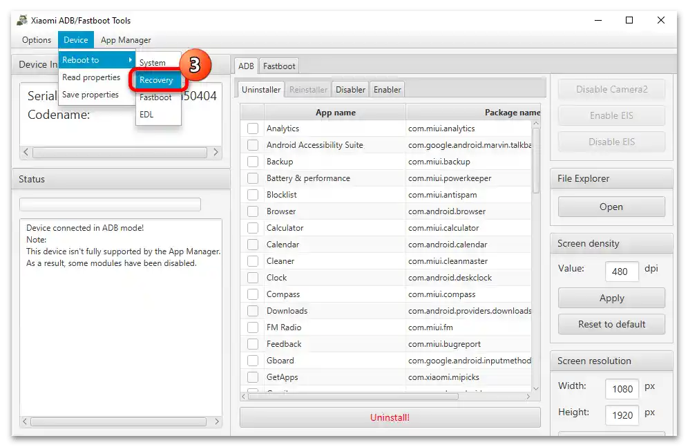This screenshot has width=688, height=447.
Task: Open the Options menu
Action: [x=37, y=40]
